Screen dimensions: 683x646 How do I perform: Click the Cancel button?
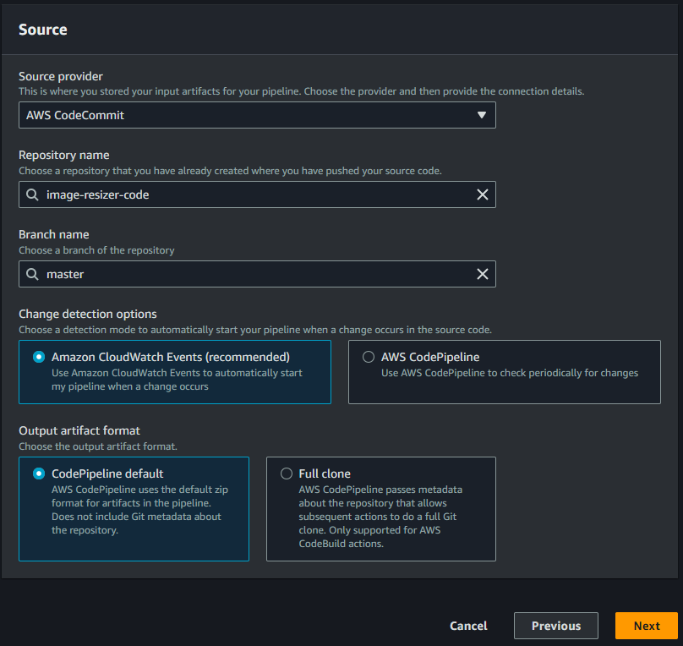pos(468,626)
